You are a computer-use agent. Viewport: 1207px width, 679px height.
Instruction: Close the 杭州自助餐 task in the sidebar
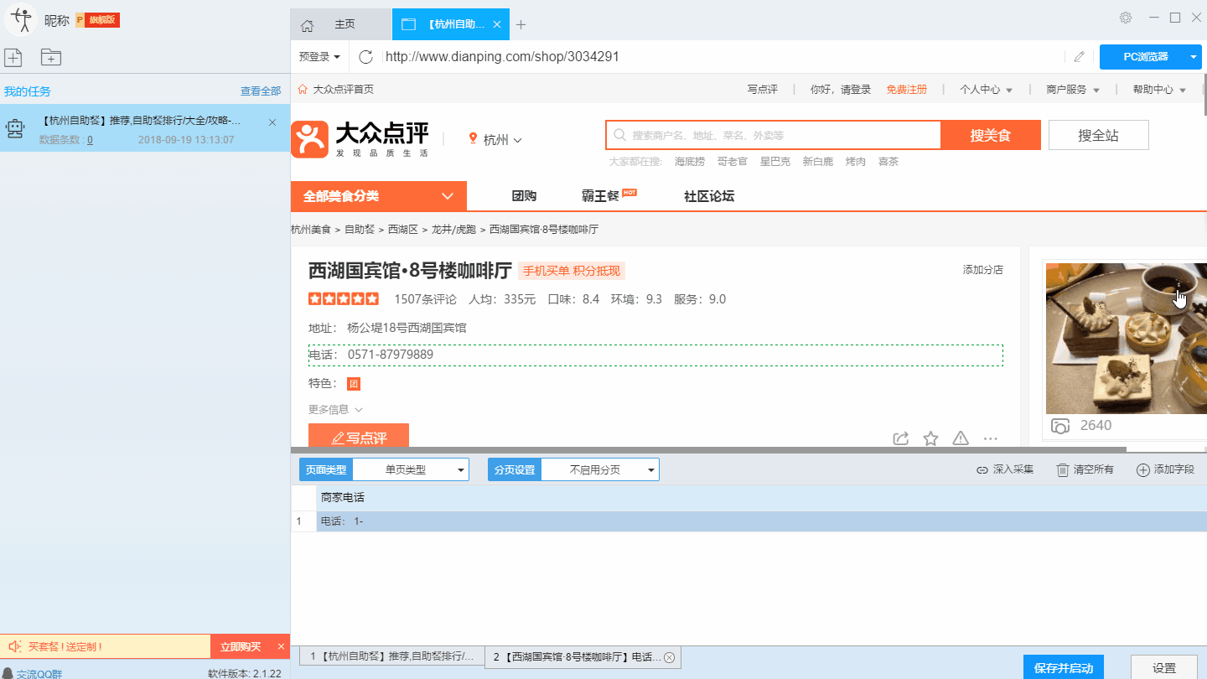(x=272, y=122)
